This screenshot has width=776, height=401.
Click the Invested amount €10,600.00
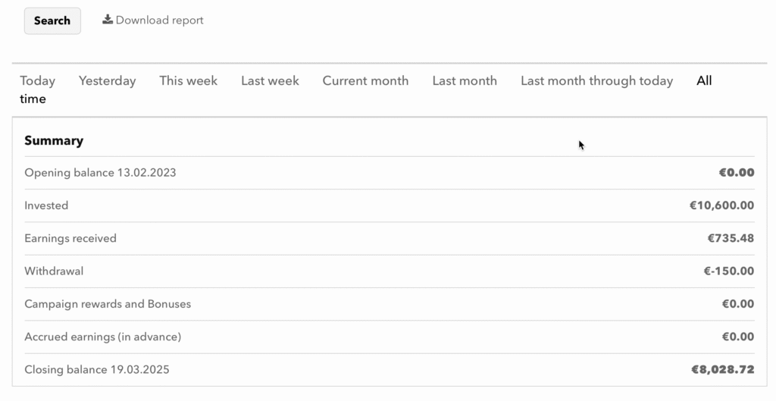coord(721,205)
